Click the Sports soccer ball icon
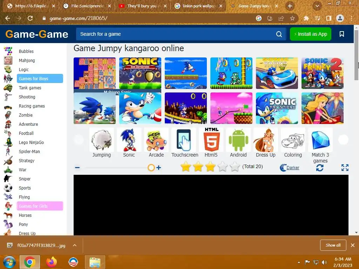The width and height of the screenshot is (359, 269). (8, 188)
